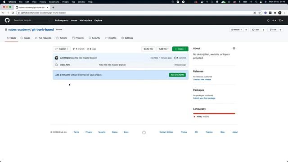Open the notifications bell
Image resolution: width=288 pixels, height=162 pixels.
(268, 20)
